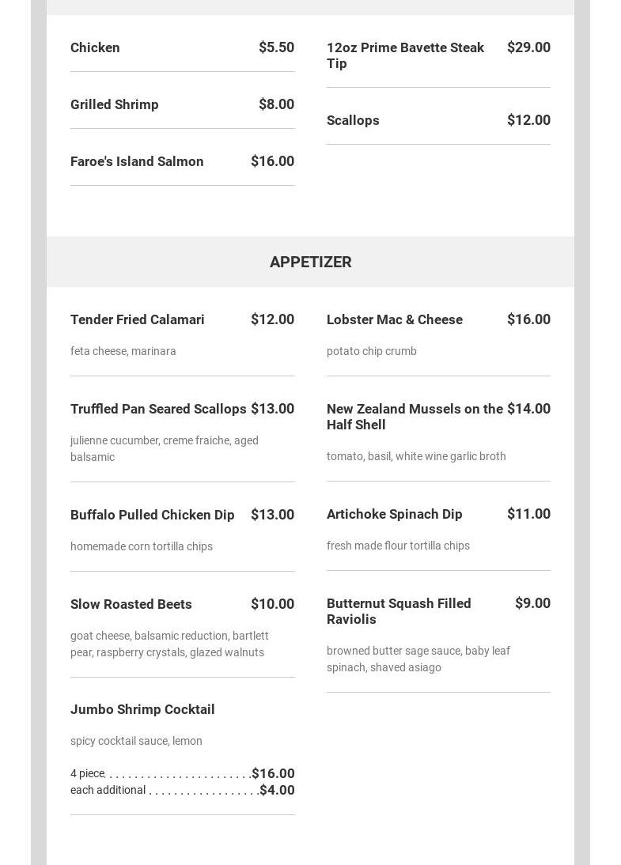Click the Lobster Mac & Cheese title
Viewport: 621px width, 865px height.
coord(394,319)
